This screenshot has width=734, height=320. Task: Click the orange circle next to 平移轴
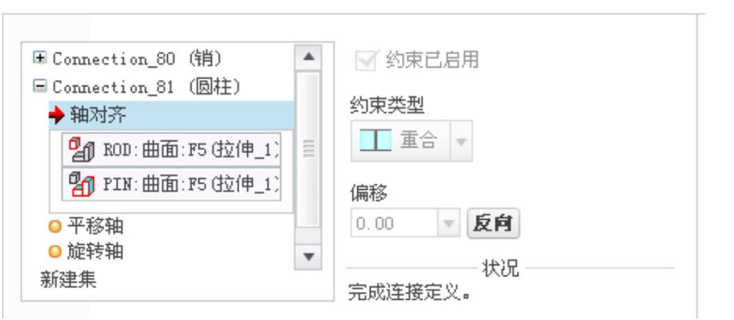55,227
